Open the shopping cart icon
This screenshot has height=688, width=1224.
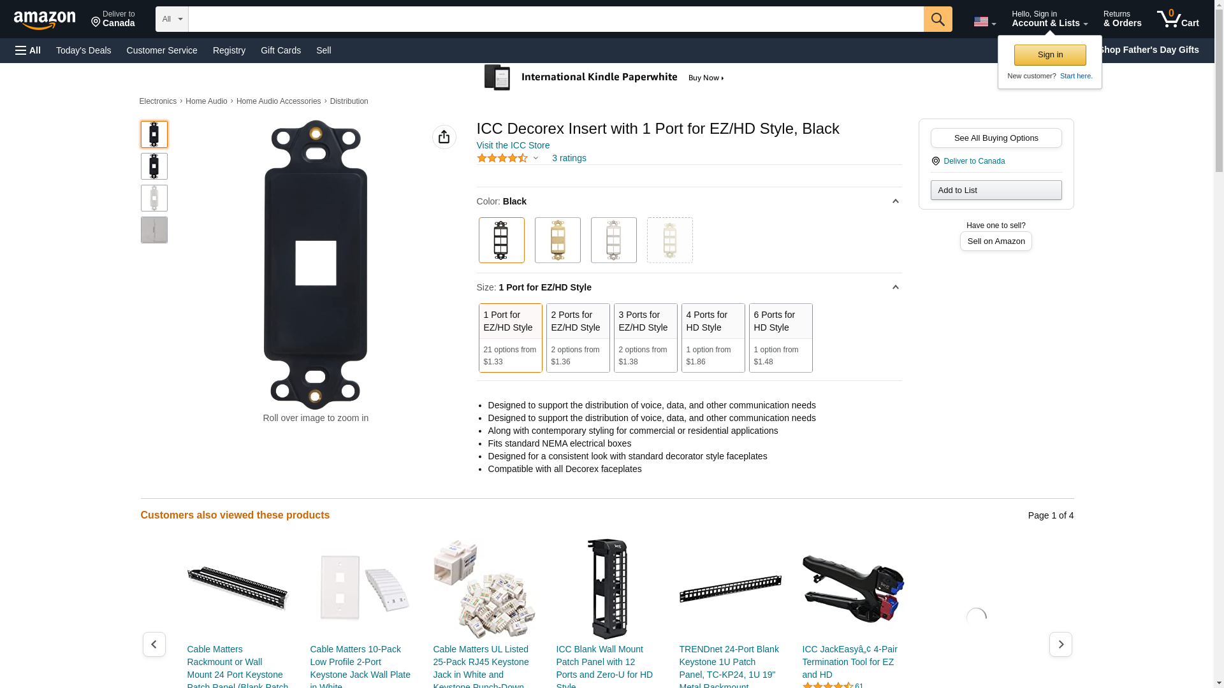[1177, 18]
